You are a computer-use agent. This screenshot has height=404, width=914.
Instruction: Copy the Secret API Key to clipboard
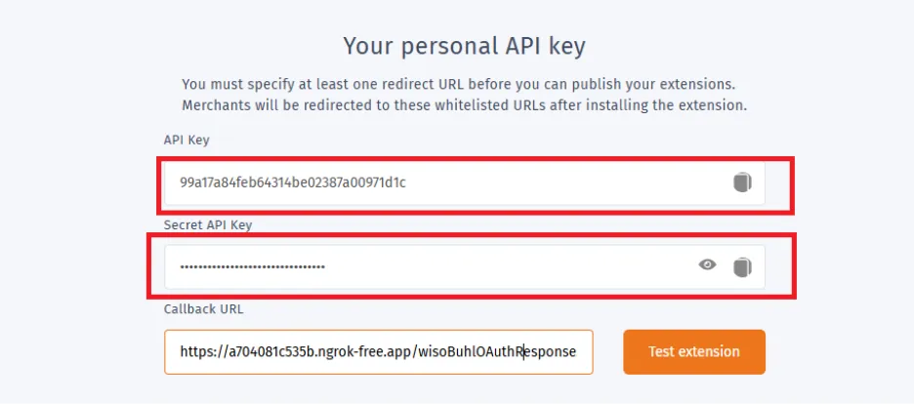(x=742, y=267)
